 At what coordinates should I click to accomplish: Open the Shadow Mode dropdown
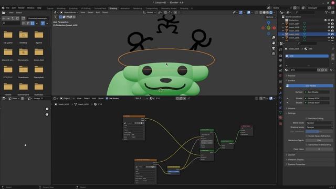319,127
